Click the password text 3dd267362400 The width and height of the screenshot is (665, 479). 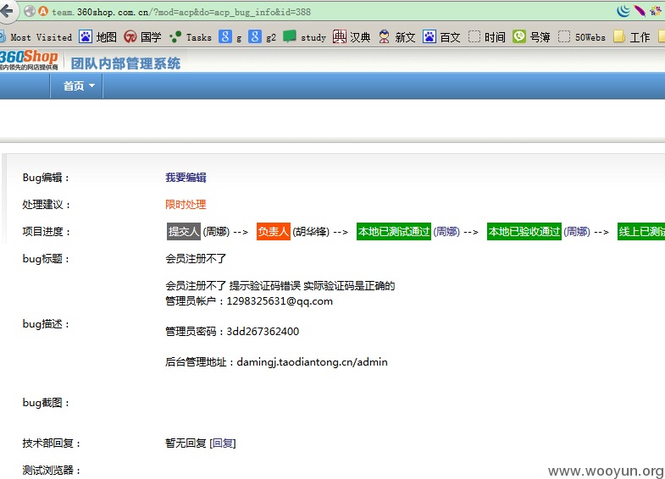tap(263, 331)
